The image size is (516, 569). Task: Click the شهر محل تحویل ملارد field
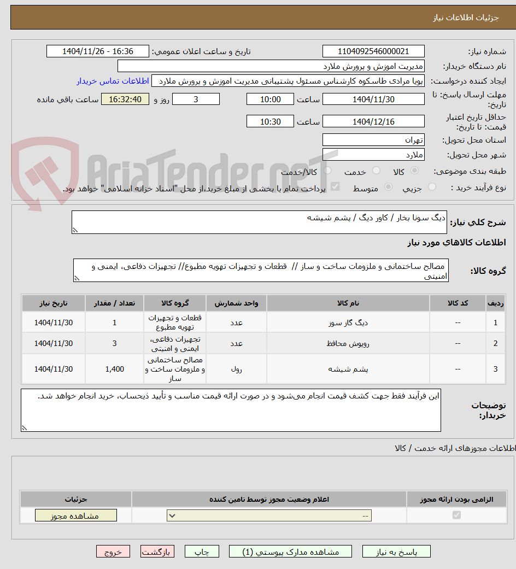pyautogui.click(x=373, y=155)
